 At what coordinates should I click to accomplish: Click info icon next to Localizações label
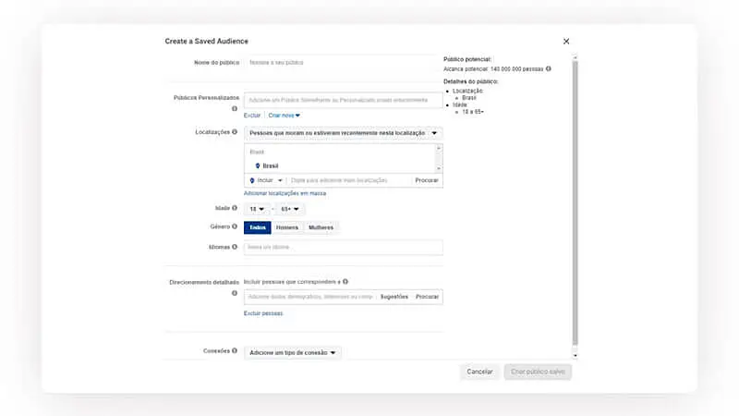click(x=235, y=131)
